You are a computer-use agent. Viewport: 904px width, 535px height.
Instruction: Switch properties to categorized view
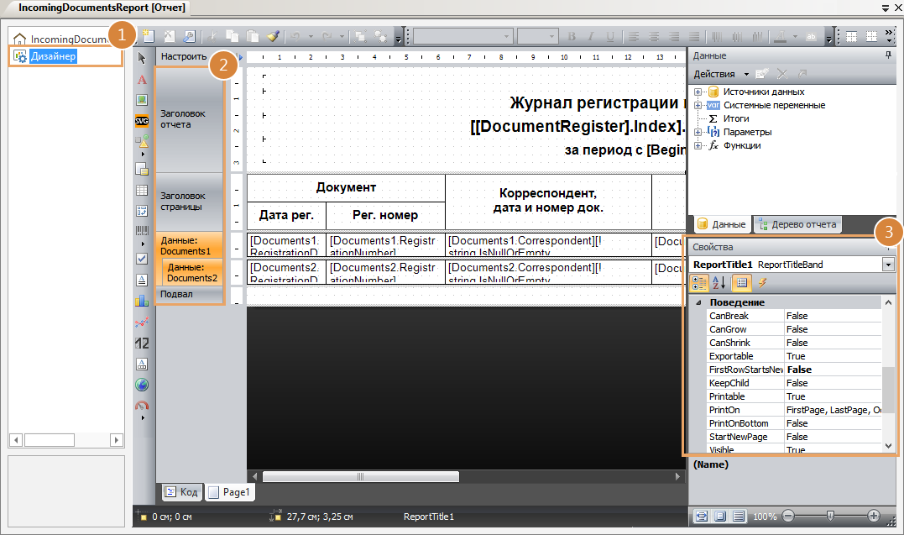pos(698,283)
